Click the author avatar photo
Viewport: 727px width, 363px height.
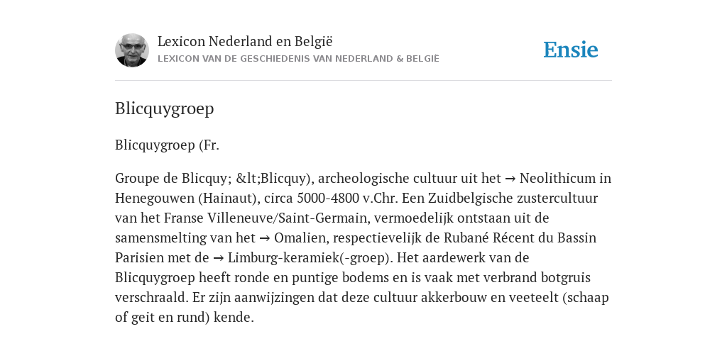132,50
